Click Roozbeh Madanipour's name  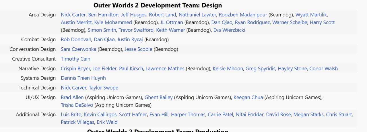(x=243, y=15)
